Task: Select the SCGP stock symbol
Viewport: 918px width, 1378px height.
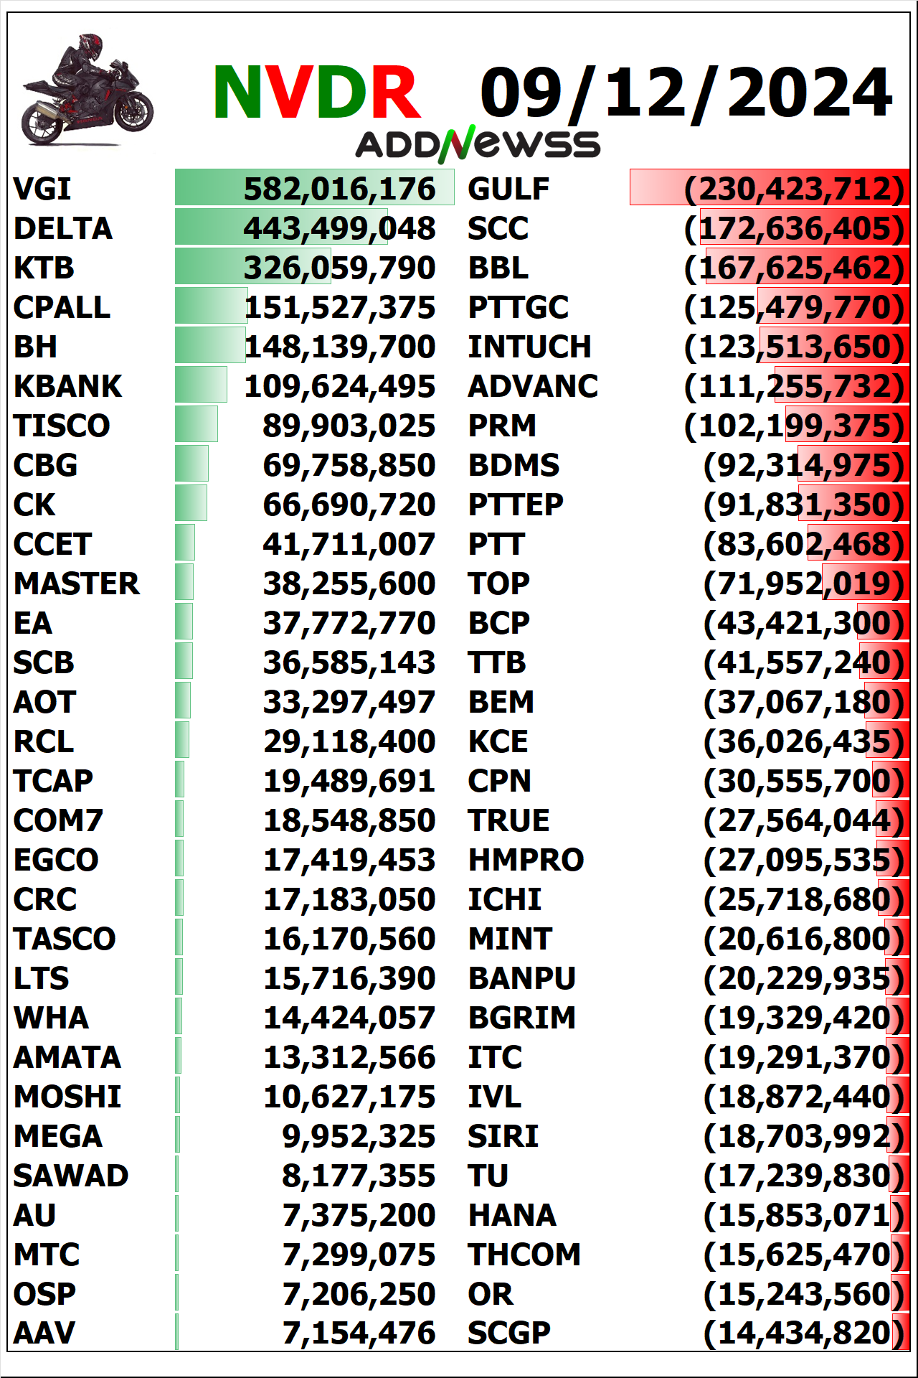Action: 509,1333
